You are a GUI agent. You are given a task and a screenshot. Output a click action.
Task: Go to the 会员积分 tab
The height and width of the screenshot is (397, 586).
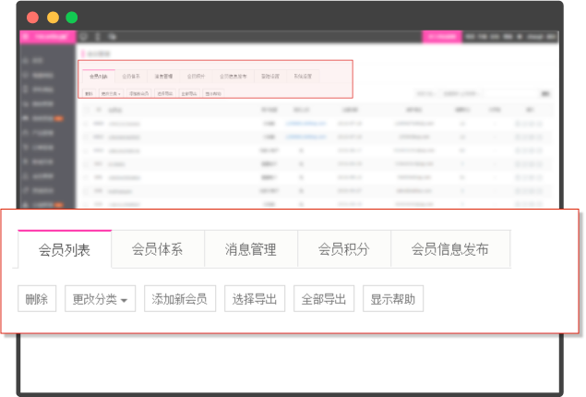click(x=344, y=249)
